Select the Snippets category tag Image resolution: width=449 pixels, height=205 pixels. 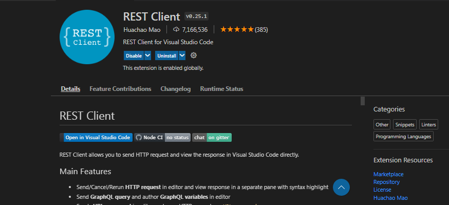405,124
